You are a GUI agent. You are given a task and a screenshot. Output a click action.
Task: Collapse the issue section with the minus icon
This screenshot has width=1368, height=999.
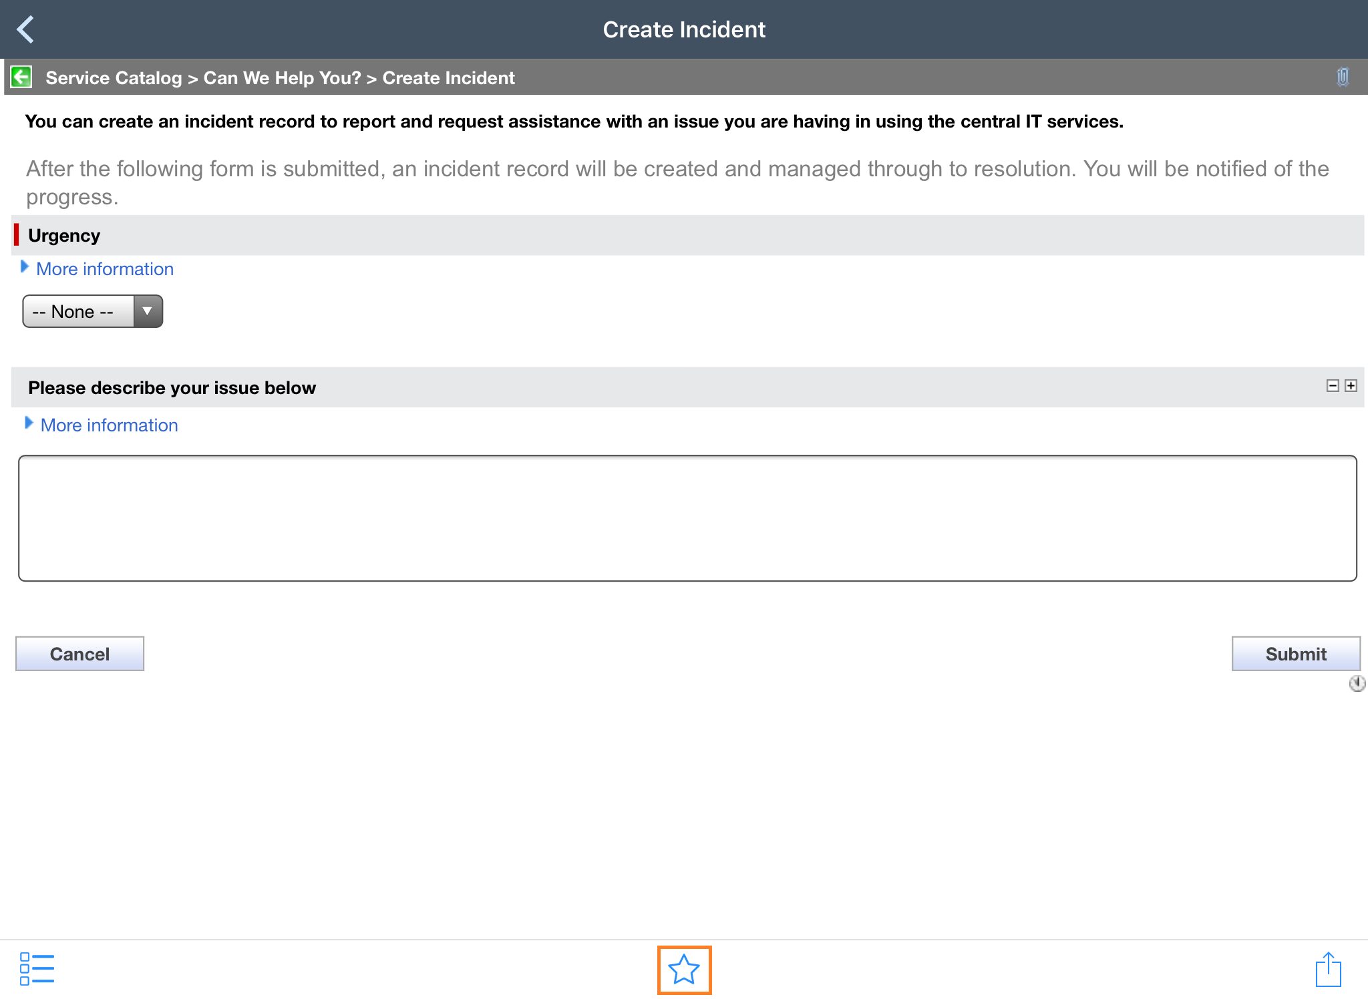pos(1332,386)
